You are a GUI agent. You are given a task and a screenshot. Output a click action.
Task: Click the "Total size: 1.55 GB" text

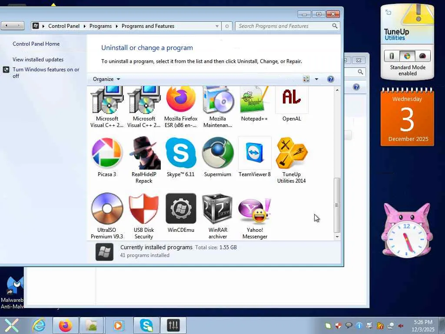point(216,247)
